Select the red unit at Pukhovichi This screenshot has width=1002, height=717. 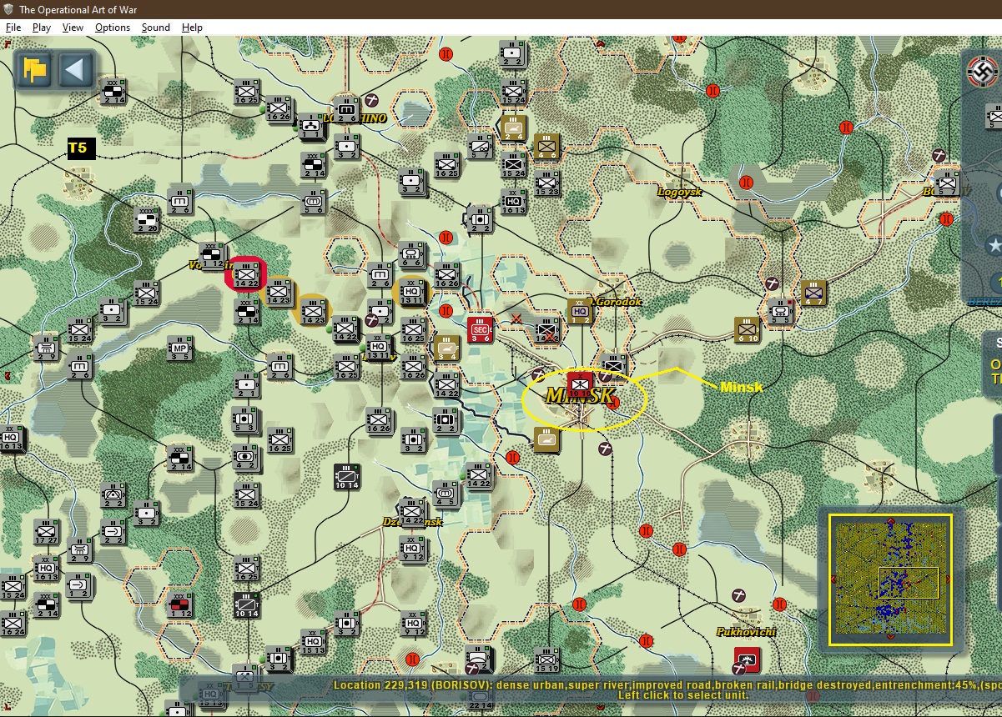[747, 659]
